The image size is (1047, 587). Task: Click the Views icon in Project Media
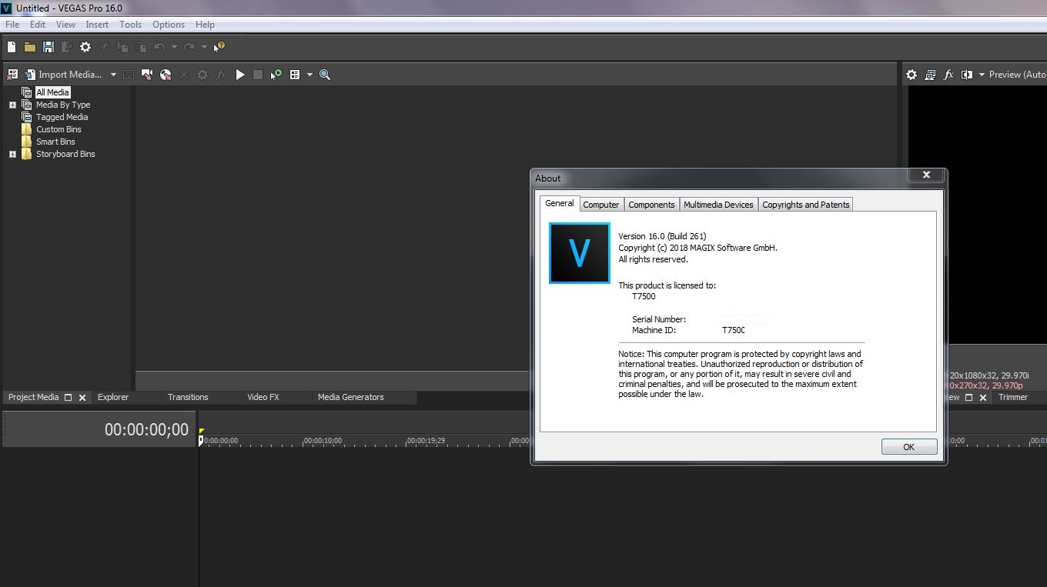click(295, 75)
